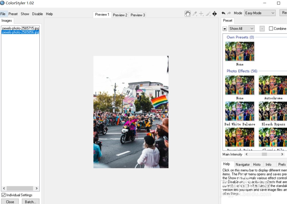Click the small dot button beside Show All

click(x=262, y=29)
